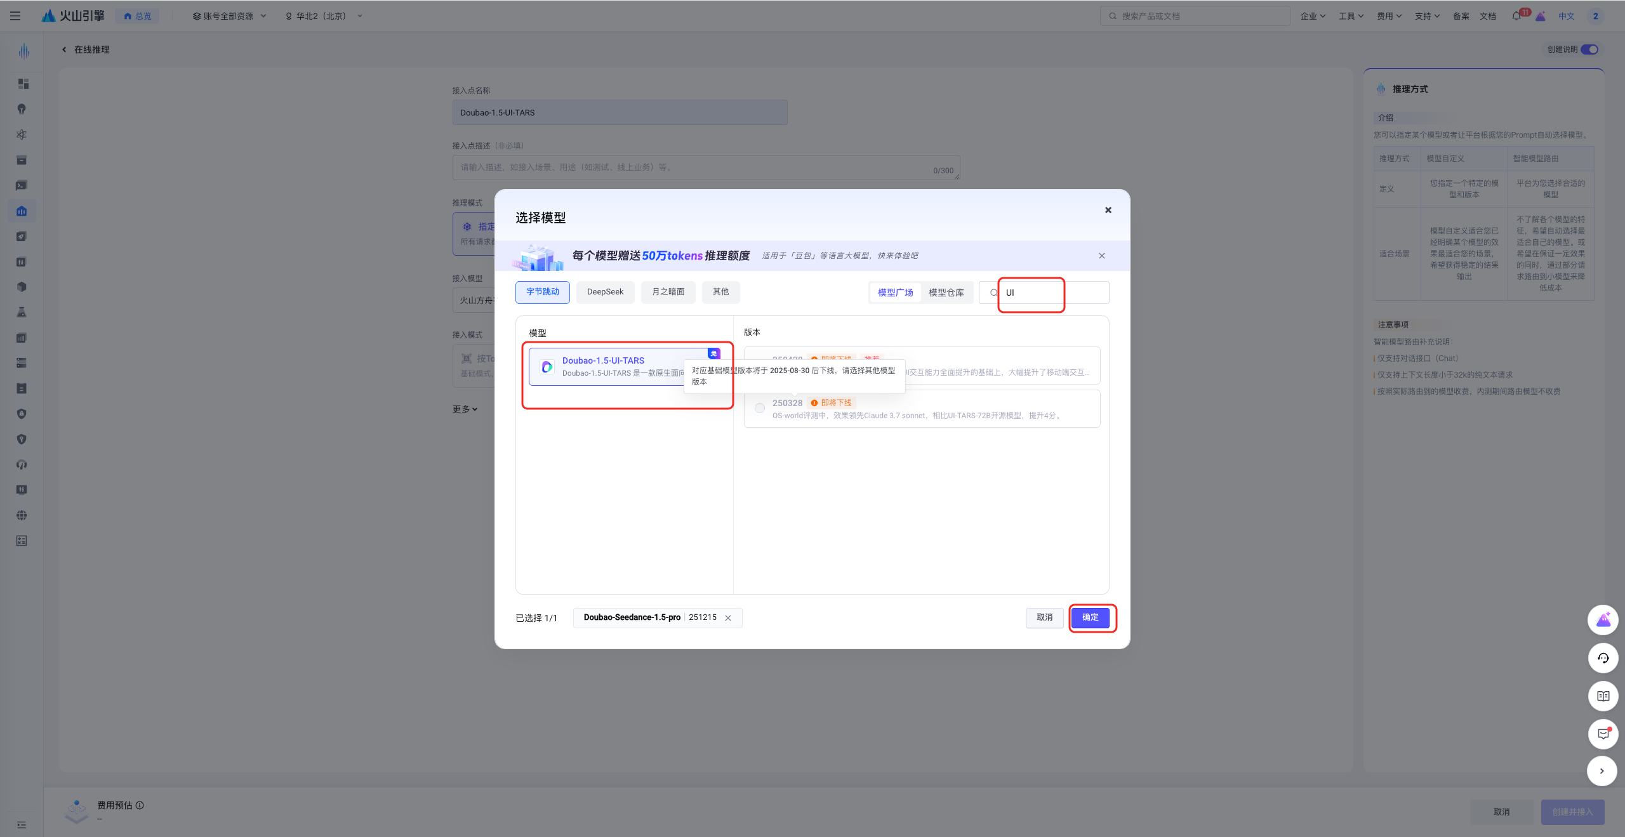Click the 确定 button
The width and height of the screenshot is (1625, 837).
click(x=1090, y=617)
